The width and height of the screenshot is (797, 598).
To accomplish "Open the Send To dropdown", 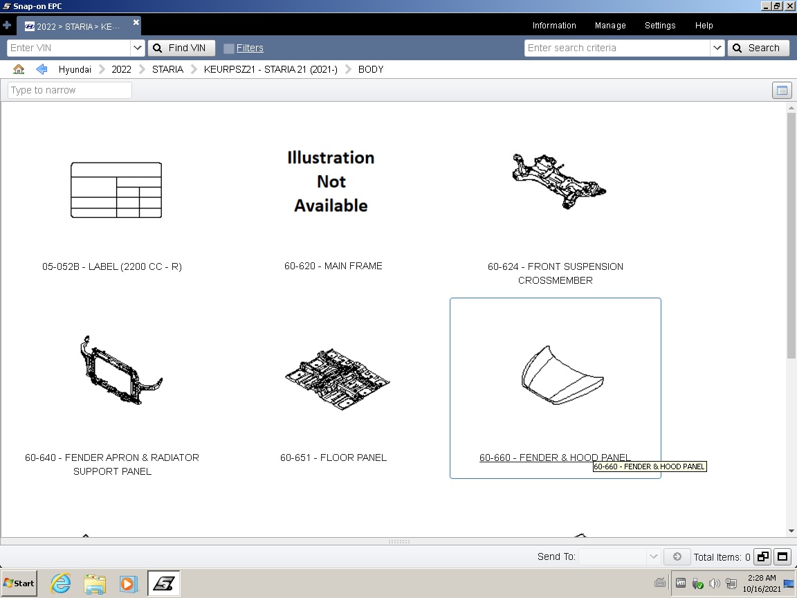I will [x=653, y=556].
